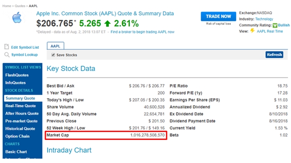The width and height of the screenshot is (291, 163).
Task: Click the Refresh button
Action: [x=274, y=55]
